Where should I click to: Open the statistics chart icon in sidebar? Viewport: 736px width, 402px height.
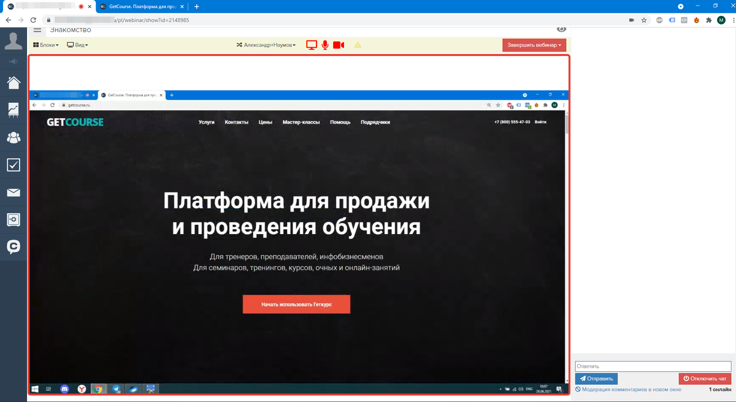pyautogui.click(x=13, y=110)
